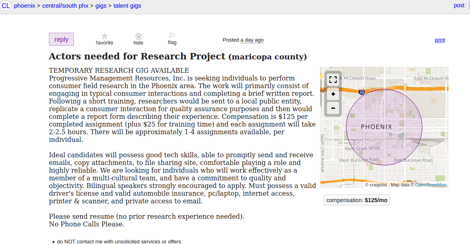Reply to this posting

click(x=61, y=39)
